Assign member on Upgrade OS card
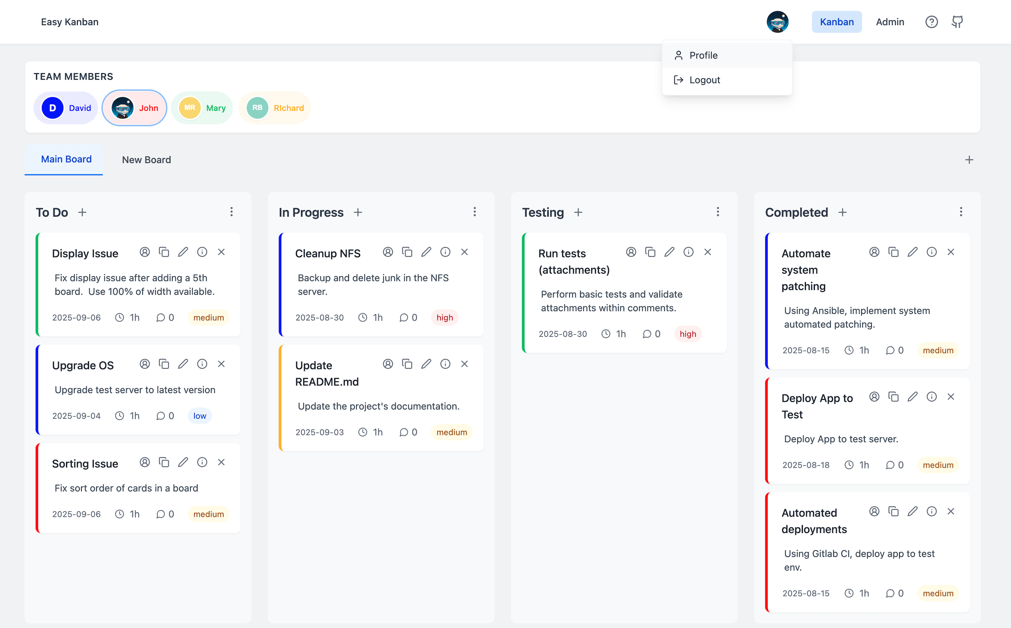The image size is (1011, 628). coord(145,364)
